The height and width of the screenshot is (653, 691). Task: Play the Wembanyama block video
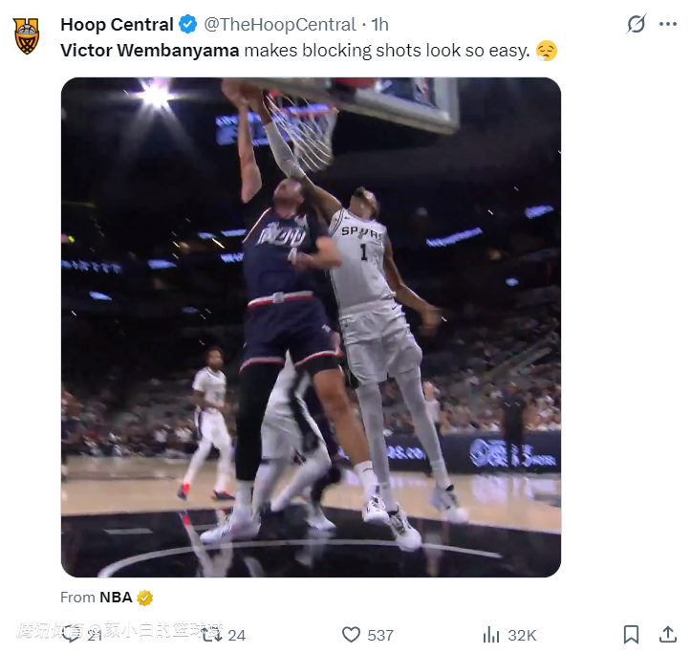point(311,327)
